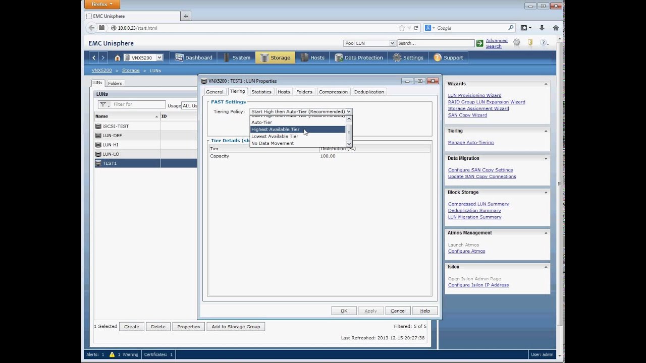The image size is (646, 363).
Task: Open Advanced Search link
Action: (x=497, y=43)
